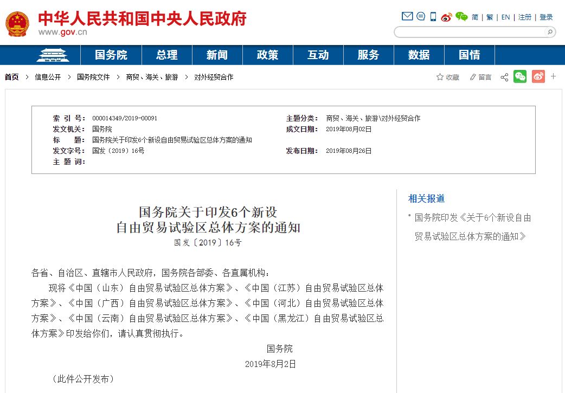Viewport: 565px width, 393px height.
Task: Share via green WeChat button
Action: click(x=520, y=76)
